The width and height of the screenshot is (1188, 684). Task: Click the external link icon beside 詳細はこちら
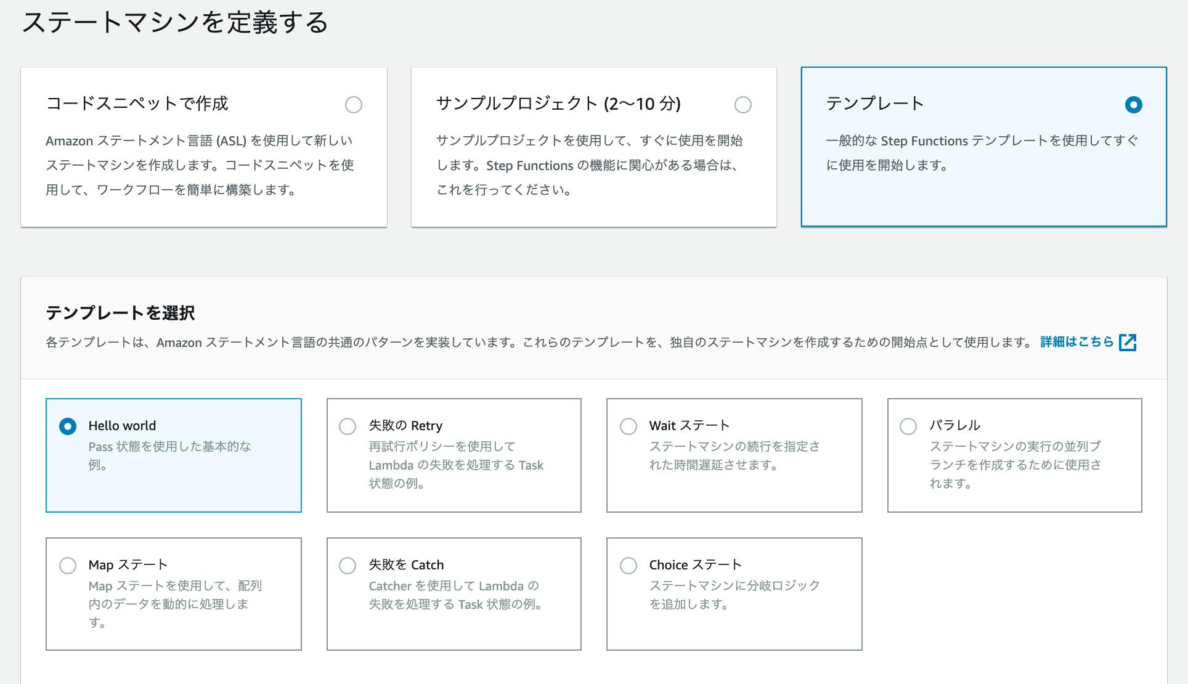point(1128,342)
